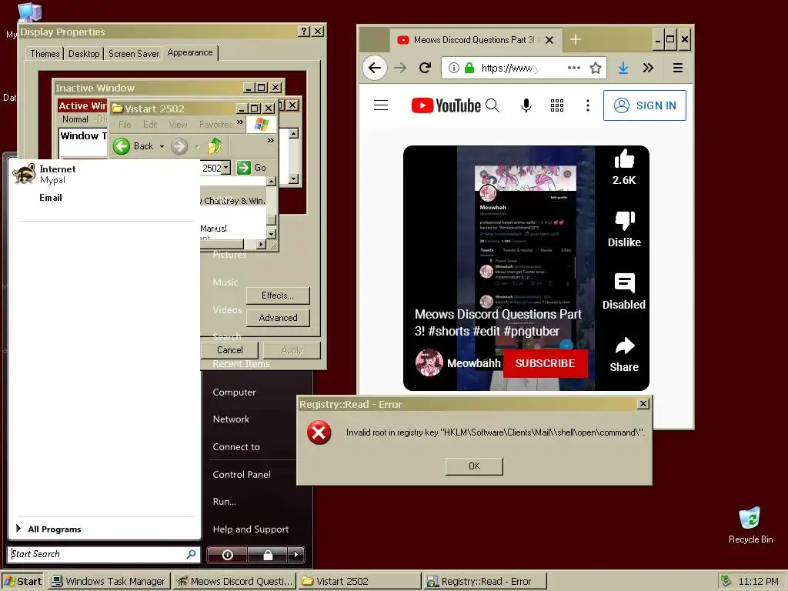The image size is (788, 591).
Task: Click the start menu power button
Action: point(227,555)
